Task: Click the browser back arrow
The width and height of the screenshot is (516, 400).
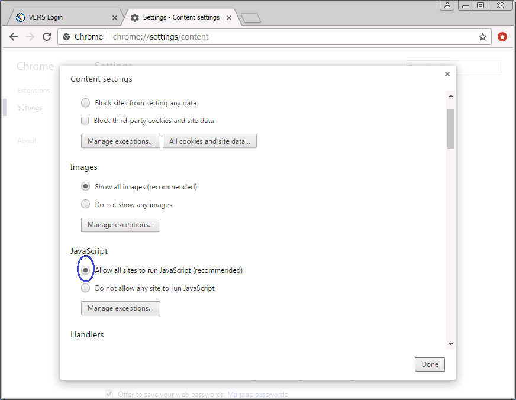Action: pyautogui.click(x=14, y=37)
